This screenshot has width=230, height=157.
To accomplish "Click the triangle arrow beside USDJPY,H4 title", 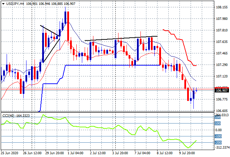I will (3, 4).
